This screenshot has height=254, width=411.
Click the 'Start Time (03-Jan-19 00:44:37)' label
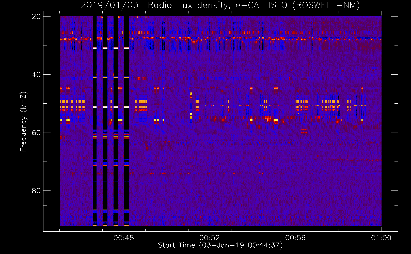pyautogui.click(x=220, y=245)
